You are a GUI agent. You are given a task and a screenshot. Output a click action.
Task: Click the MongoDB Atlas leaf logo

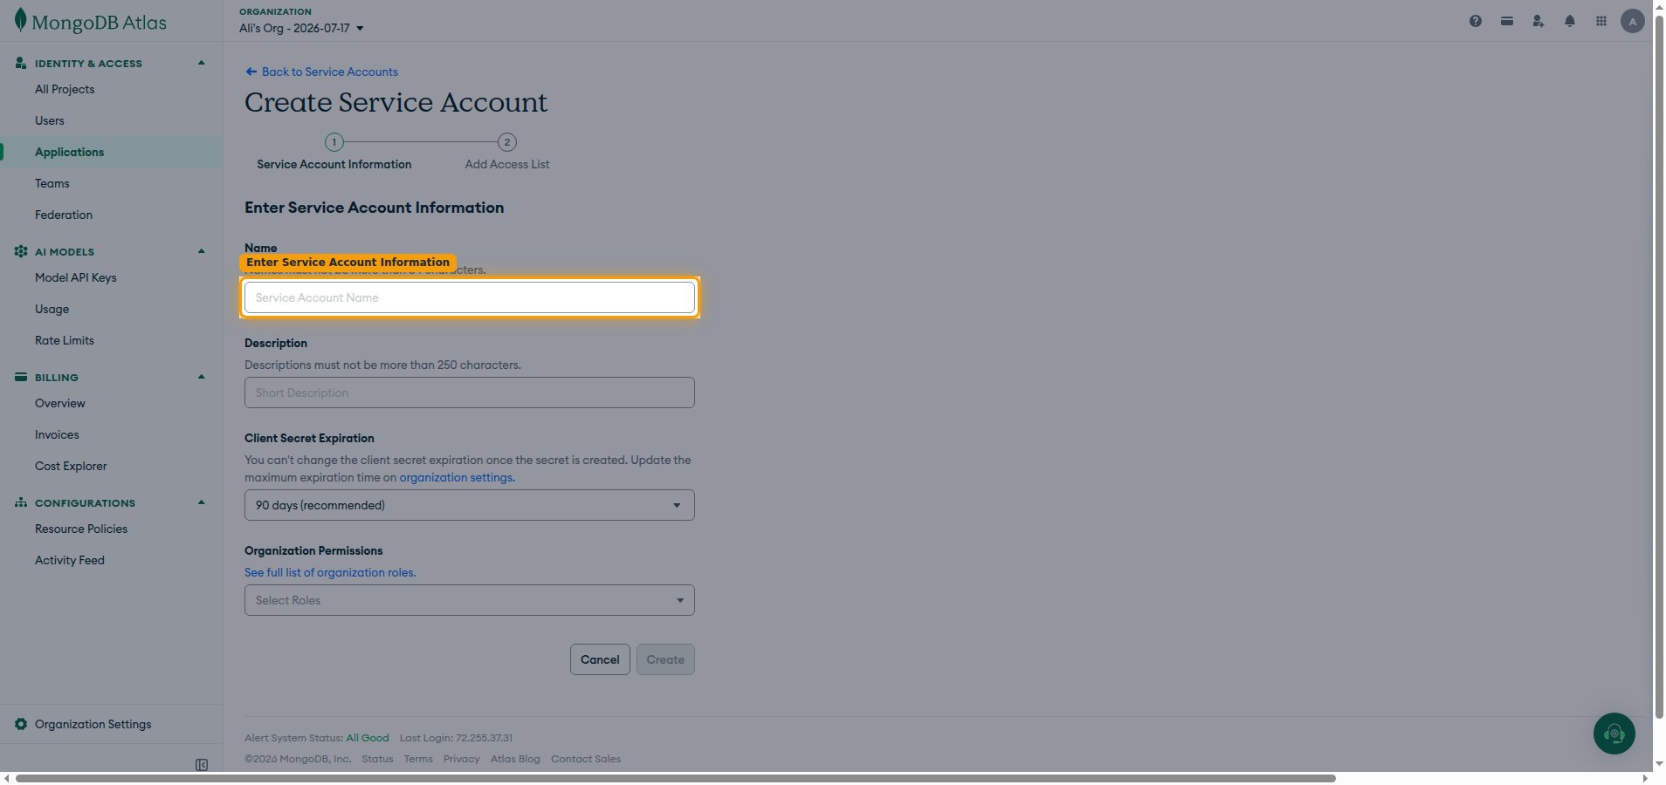(x=20, y=21)
